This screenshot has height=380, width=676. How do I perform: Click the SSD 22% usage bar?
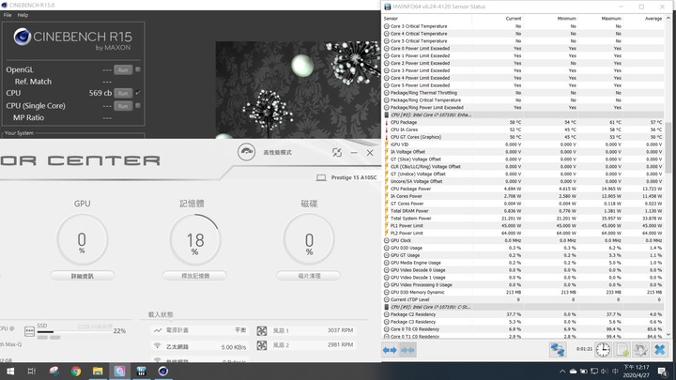pos(74,332)
